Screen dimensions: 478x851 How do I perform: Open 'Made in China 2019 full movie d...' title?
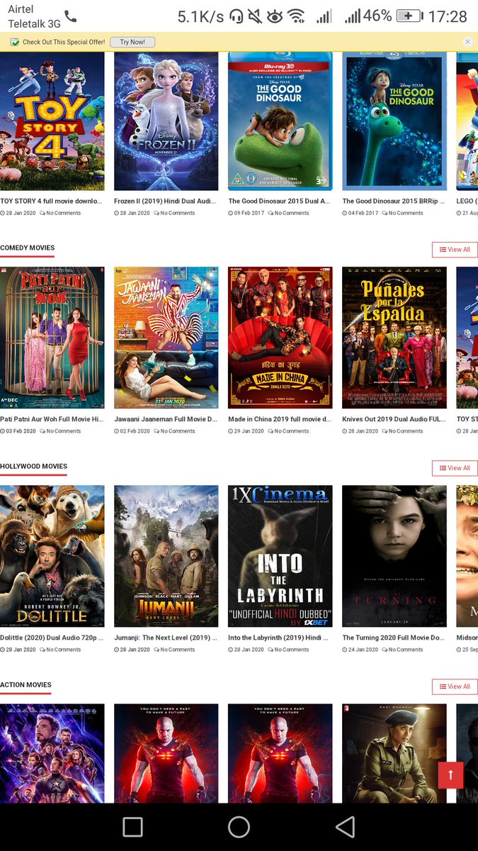(x=280, y=420)
